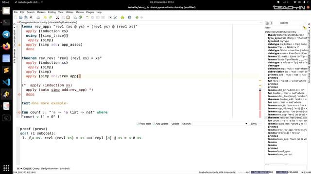Click into the output Search field
This screenshot has height=174, width=311.
click(x=218, y=124)
